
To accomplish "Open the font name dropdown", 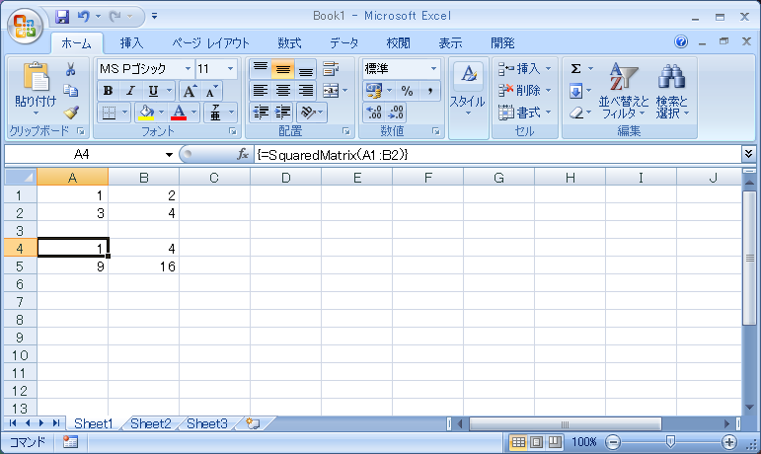I will (x=188, y=69).
